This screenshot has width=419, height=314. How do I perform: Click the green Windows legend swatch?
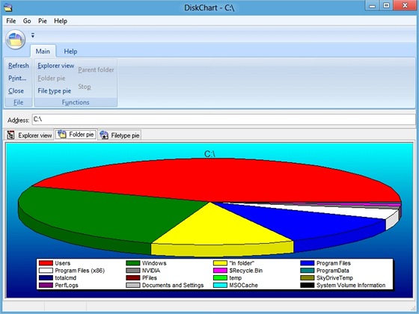pos(133,263)
